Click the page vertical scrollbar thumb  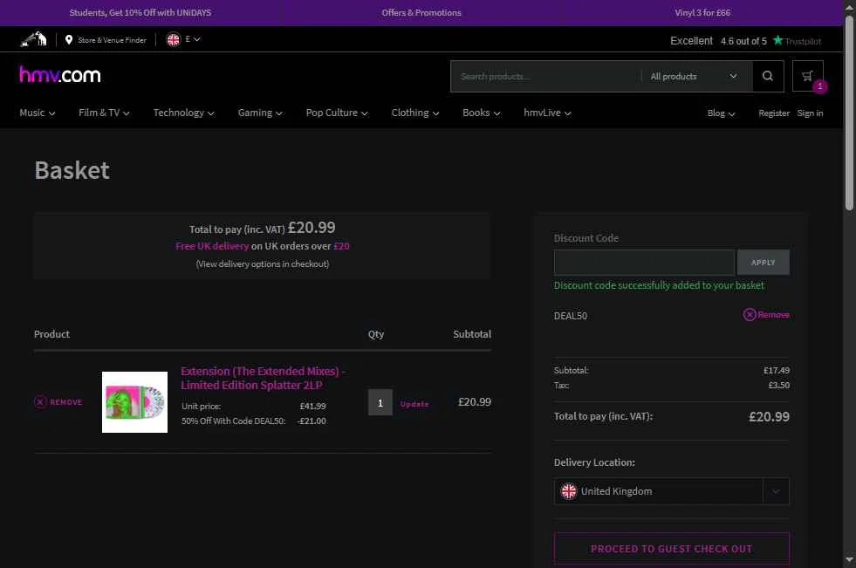[849, 112]
